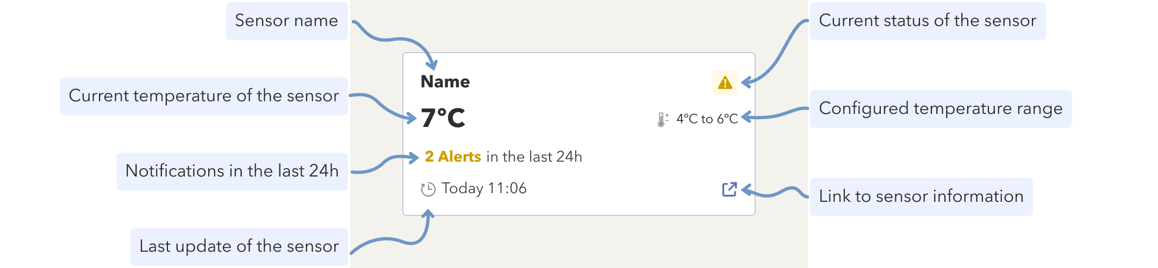Select the "Configured temperature range" label
The height and width of the screenshot is (268, 1158).
[x=940, y=109]
